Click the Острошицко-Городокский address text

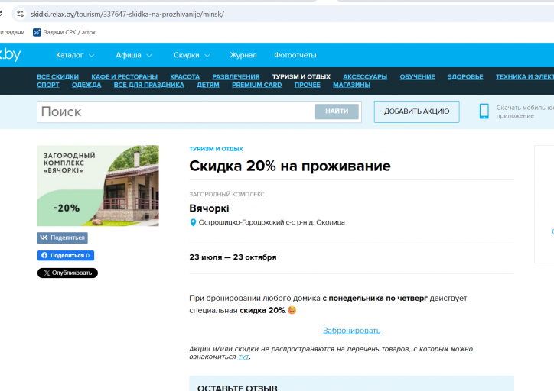point(272,222)
